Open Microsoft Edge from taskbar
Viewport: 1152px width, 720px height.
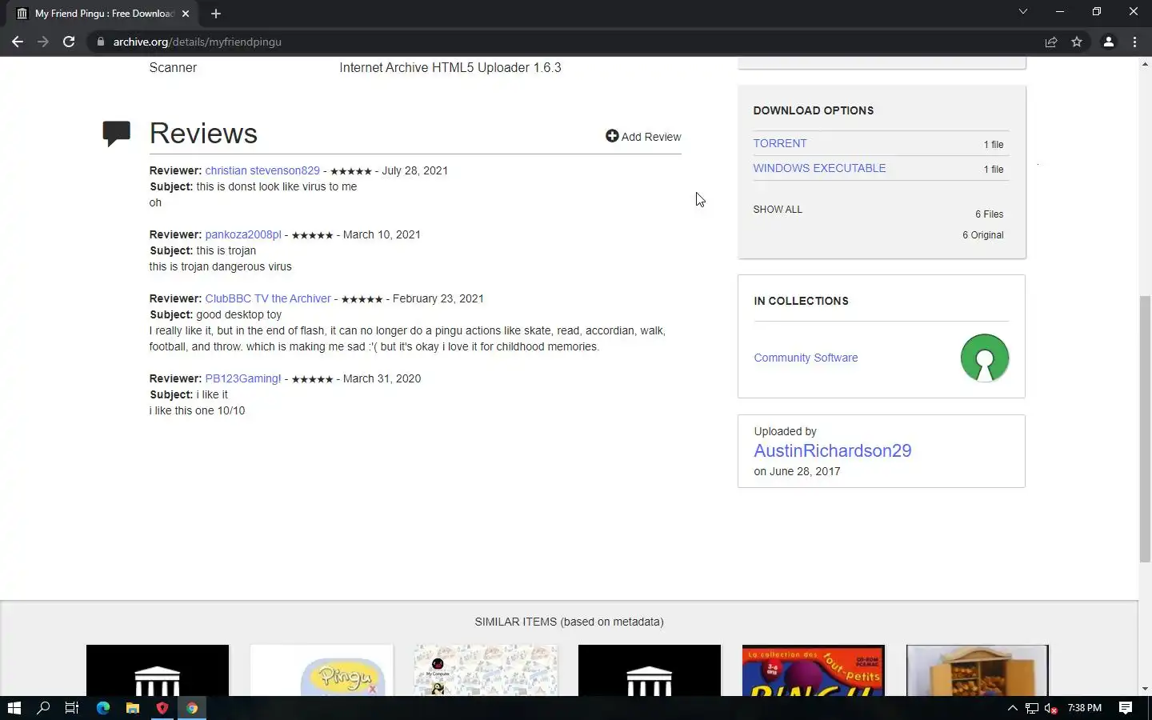[x=103, y=708]
